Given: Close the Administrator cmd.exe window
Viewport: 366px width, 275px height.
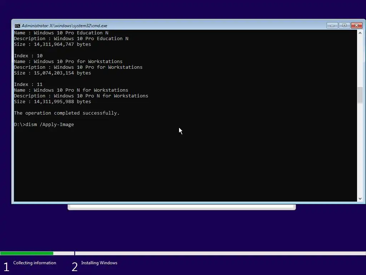Looking at the screenshot, I should (x=356, y=25).
